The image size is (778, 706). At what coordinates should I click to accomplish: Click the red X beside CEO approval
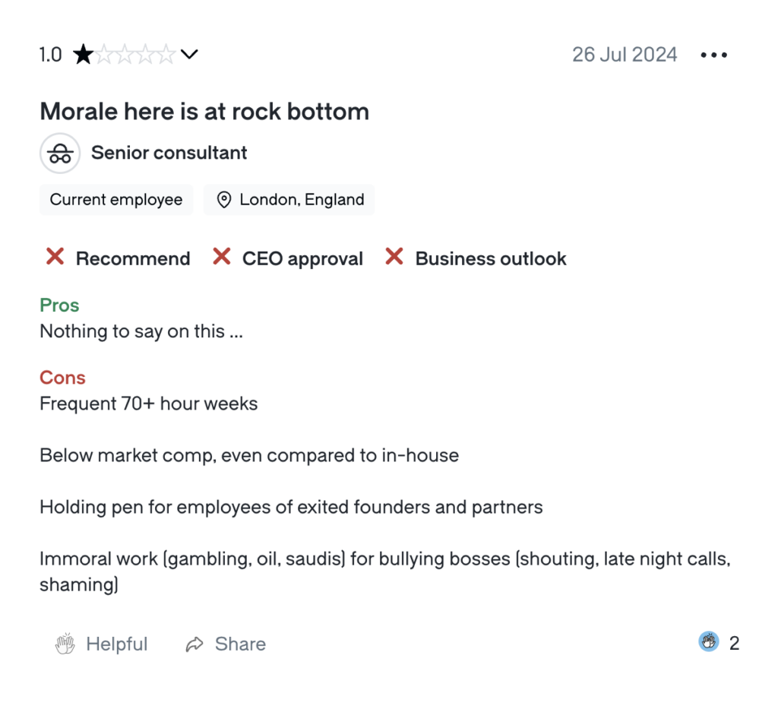click(x=222, y=257)
